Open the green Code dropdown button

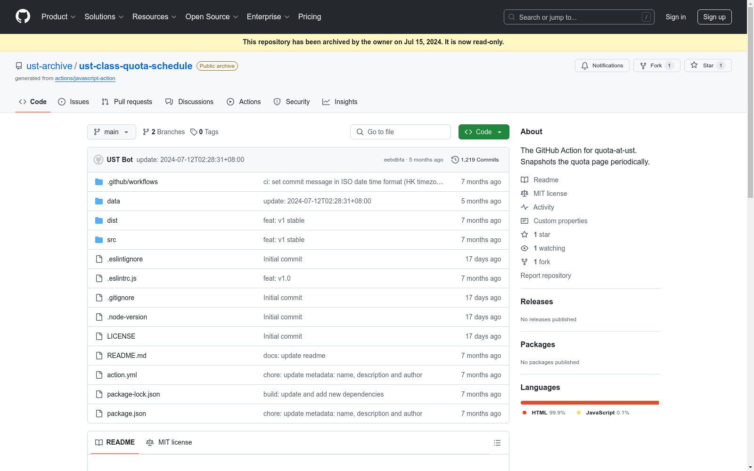[484, 132]
